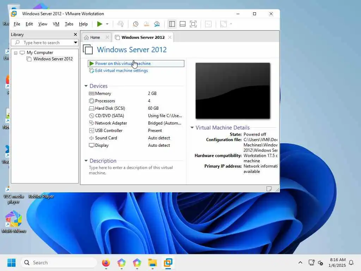This screenshot has width=361, height=271.
Task: Toggle the library sidebar view icon
Action: [x=172, y=24]
